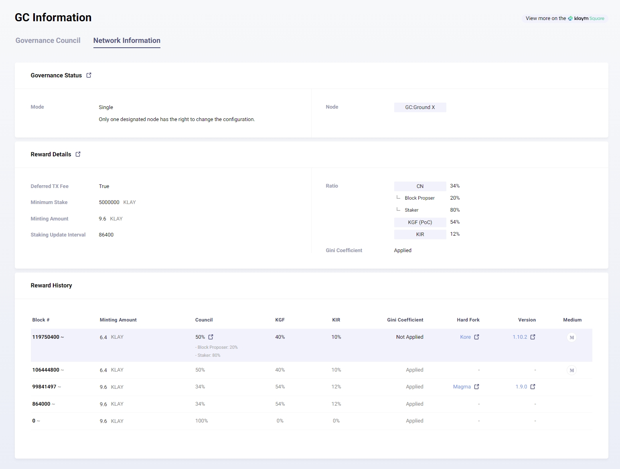Click the GC:Ground X node badge
This screenshot has height=469, width=620.
pyautogui.click(x=420, y=107)
